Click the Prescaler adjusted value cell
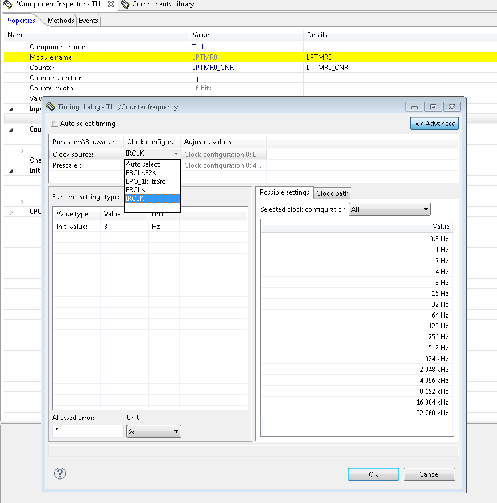497x503 pixels. (223, 165)
